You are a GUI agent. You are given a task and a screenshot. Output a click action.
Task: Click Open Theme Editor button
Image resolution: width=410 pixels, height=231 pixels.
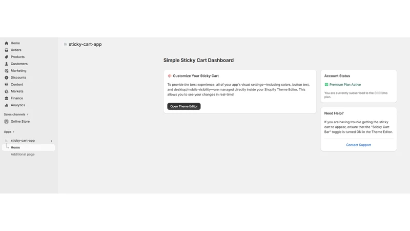coord(184,106)
